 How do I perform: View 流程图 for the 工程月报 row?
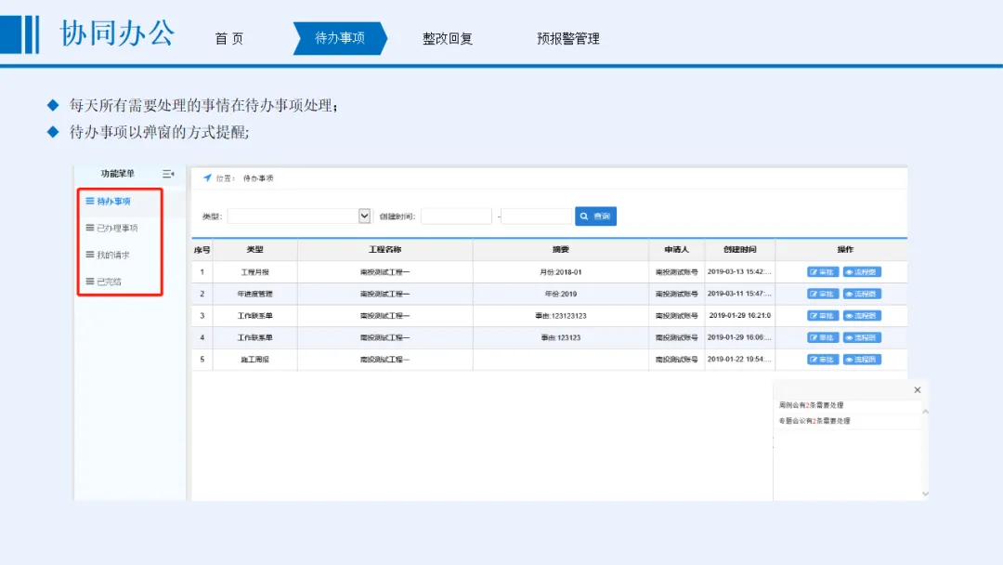coord(862,272)
